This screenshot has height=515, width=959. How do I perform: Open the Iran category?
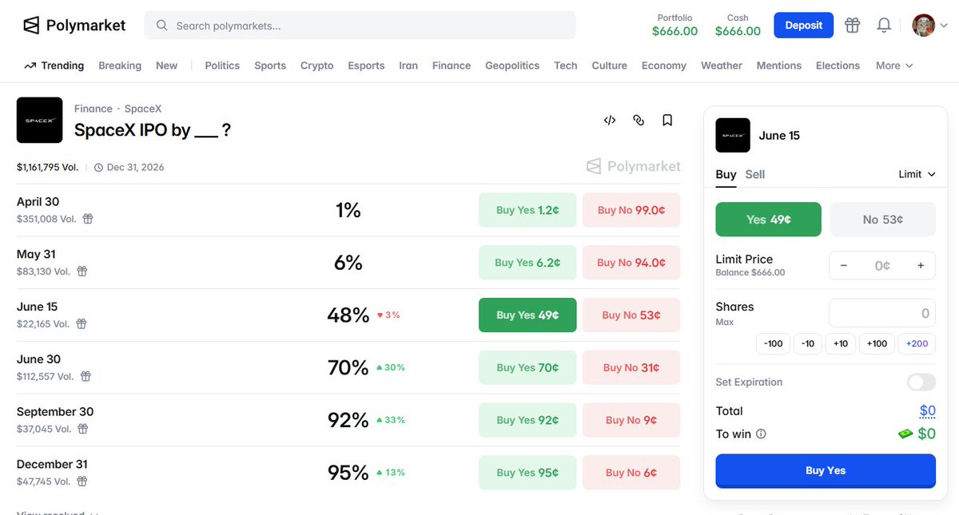408,65
